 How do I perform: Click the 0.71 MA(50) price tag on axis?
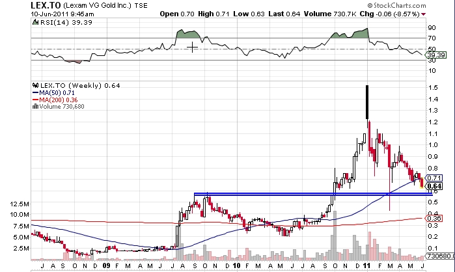click(x=434, y=178)
